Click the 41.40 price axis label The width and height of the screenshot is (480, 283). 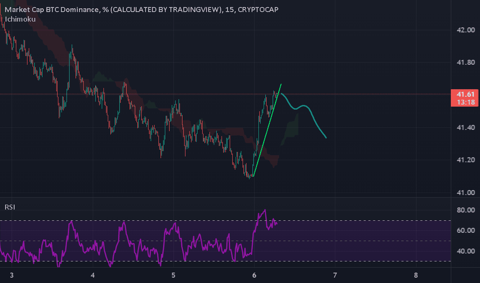click(466, 128)
